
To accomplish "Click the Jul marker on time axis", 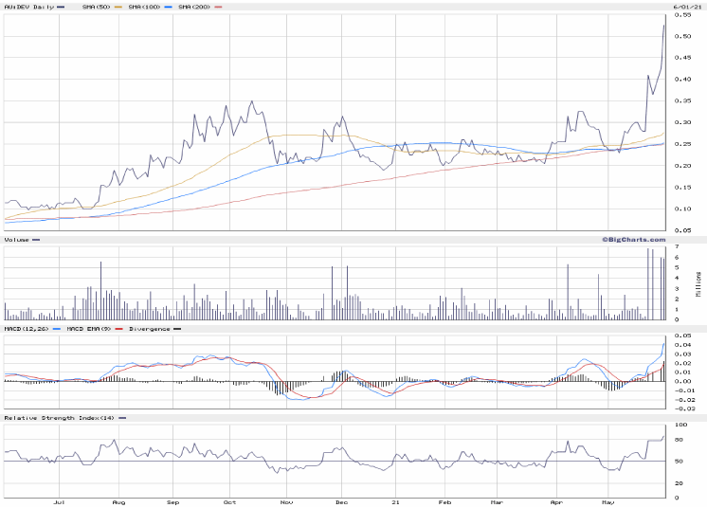I will pos(60,502).
